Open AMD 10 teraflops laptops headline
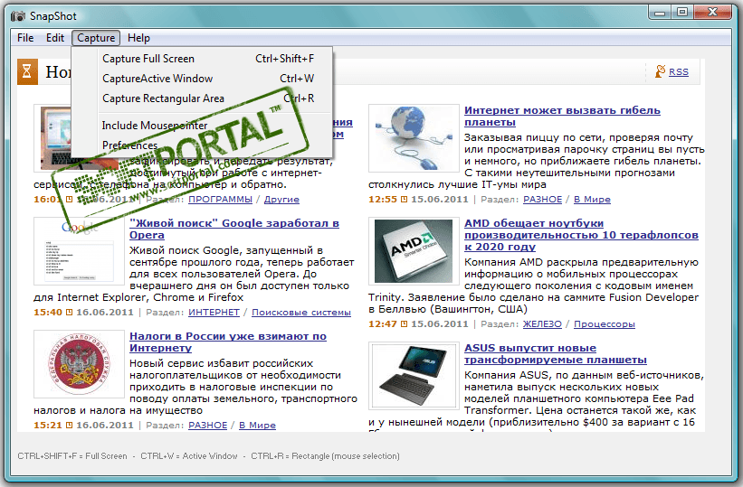743x487 pixels. (581, 235)
